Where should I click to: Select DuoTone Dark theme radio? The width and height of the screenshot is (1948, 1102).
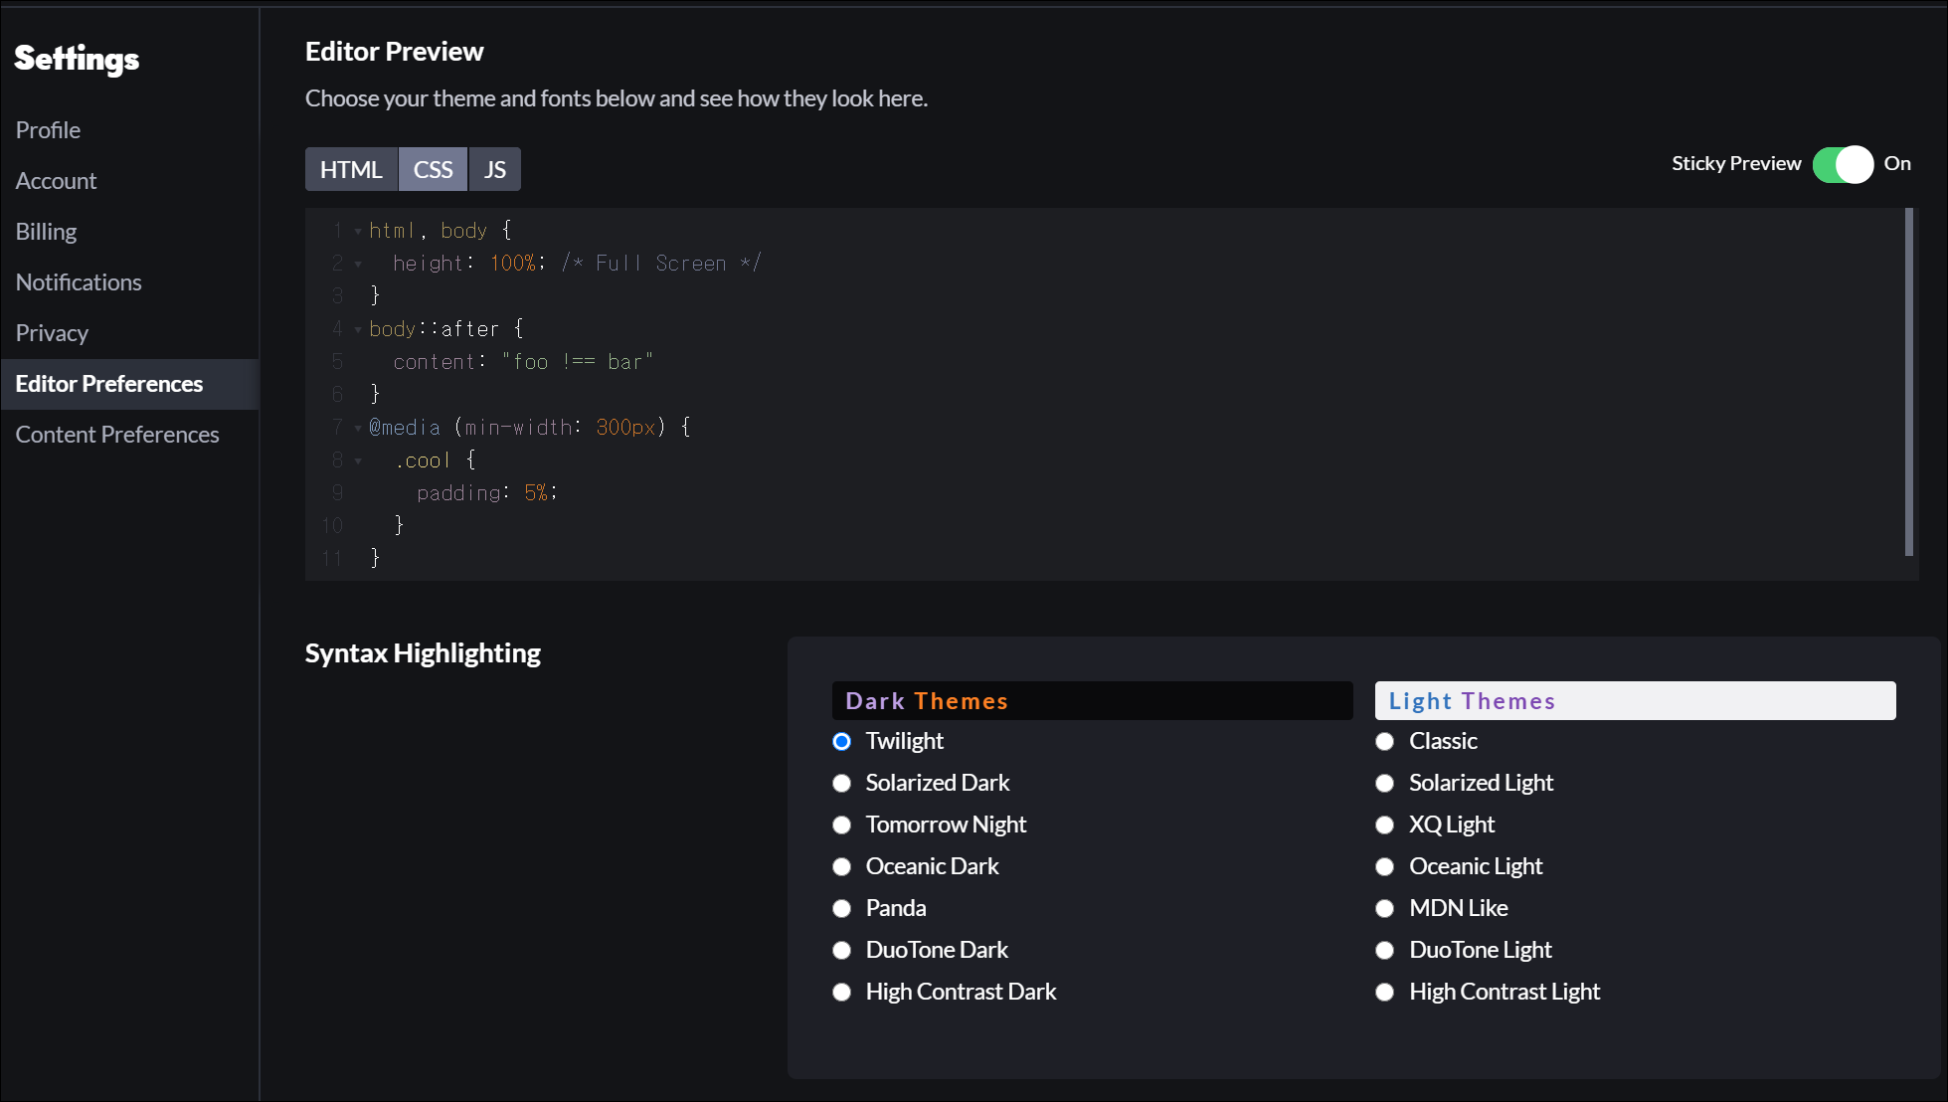coord(841,951)
